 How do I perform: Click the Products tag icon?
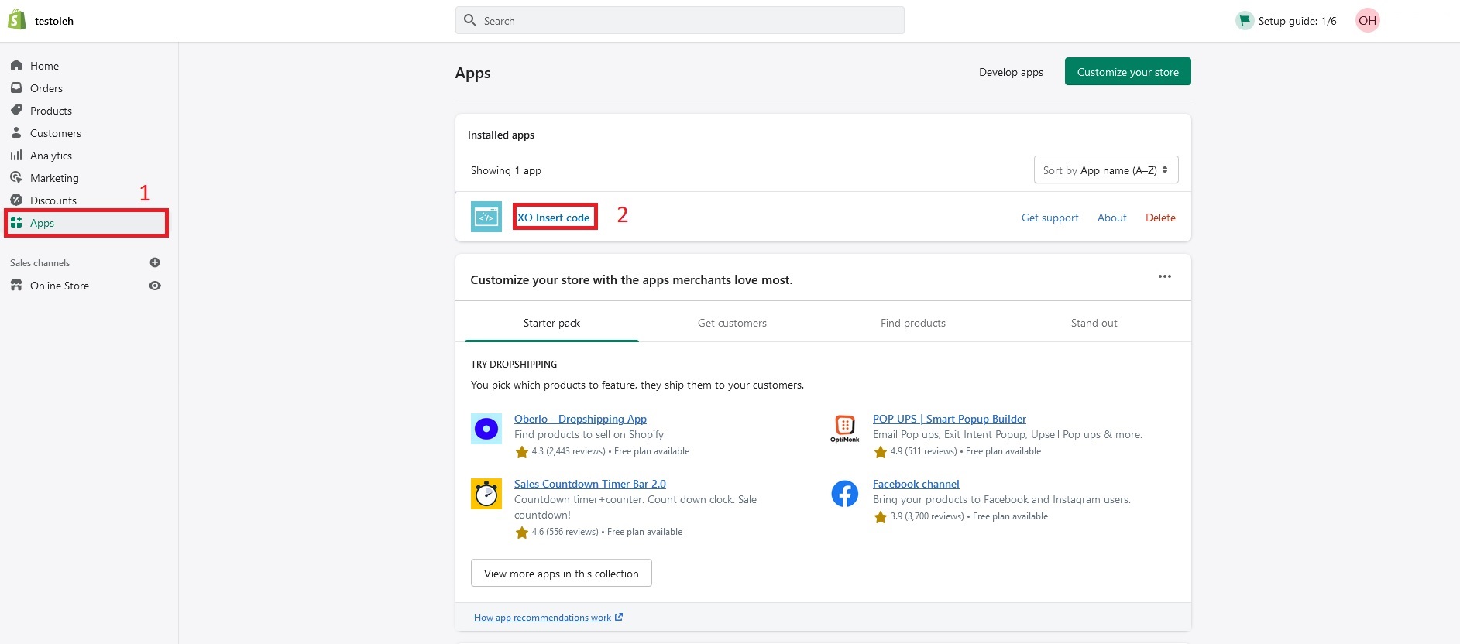(x=16, y=111)
